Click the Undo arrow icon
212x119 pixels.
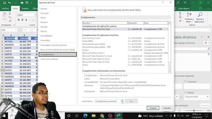point(9,3)
